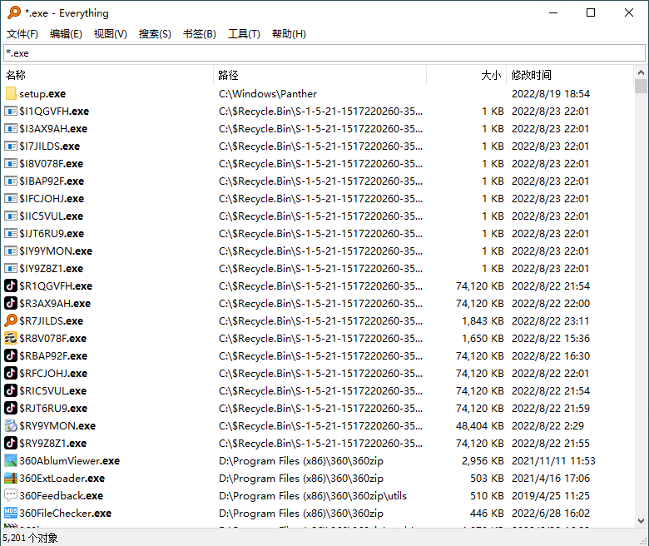Click date 2022/8/22 2:29
The height and width of the screenshot is (546, 649).
pos(547,425)
